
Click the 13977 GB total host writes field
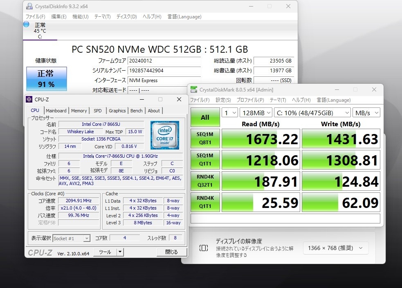pos(274,70)
